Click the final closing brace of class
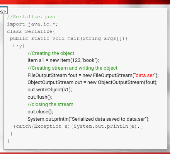The height and width of the screenshot is (154, 170). [8, 141]
